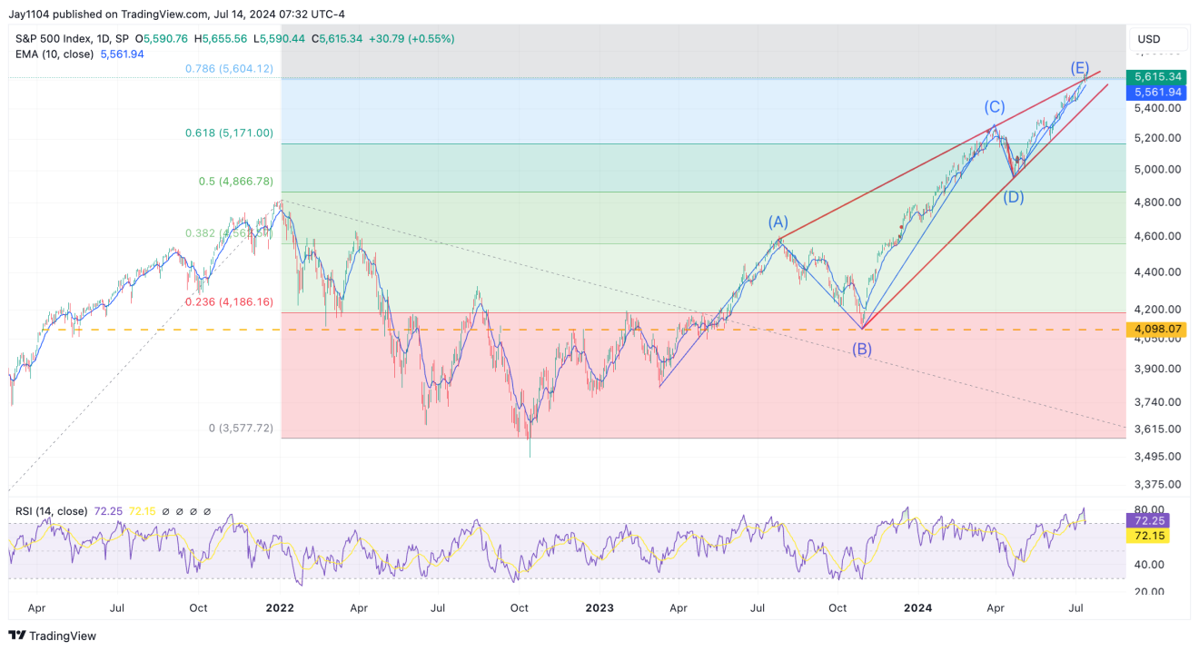Click the blue 5,561.94 EMA price label

(x=1156, y=93)
